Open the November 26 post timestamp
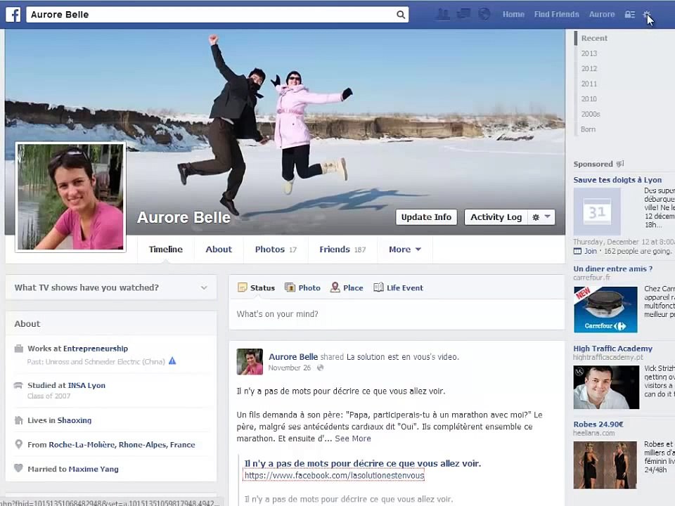Screen dimensions: 675x506 [289, 368]
